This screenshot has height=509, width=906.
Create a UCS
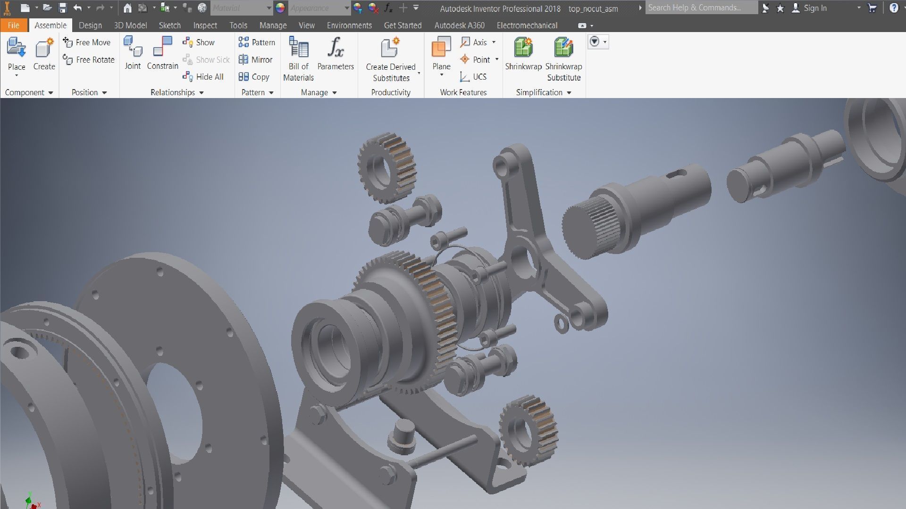(x=473, y=77)
